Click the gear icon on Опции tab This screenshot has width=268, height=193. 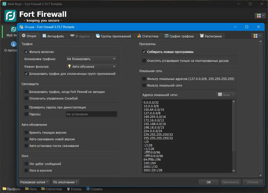pyautogui.click(x=24, y=36)
